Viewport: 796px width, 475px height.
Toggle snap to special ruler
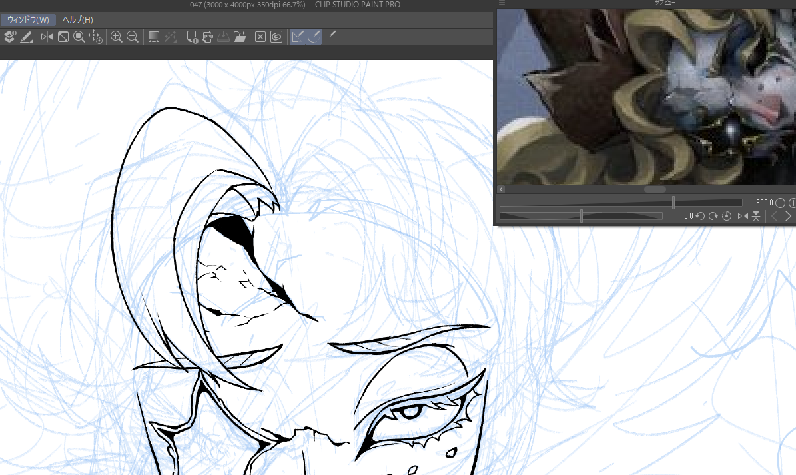coord(314,37)
